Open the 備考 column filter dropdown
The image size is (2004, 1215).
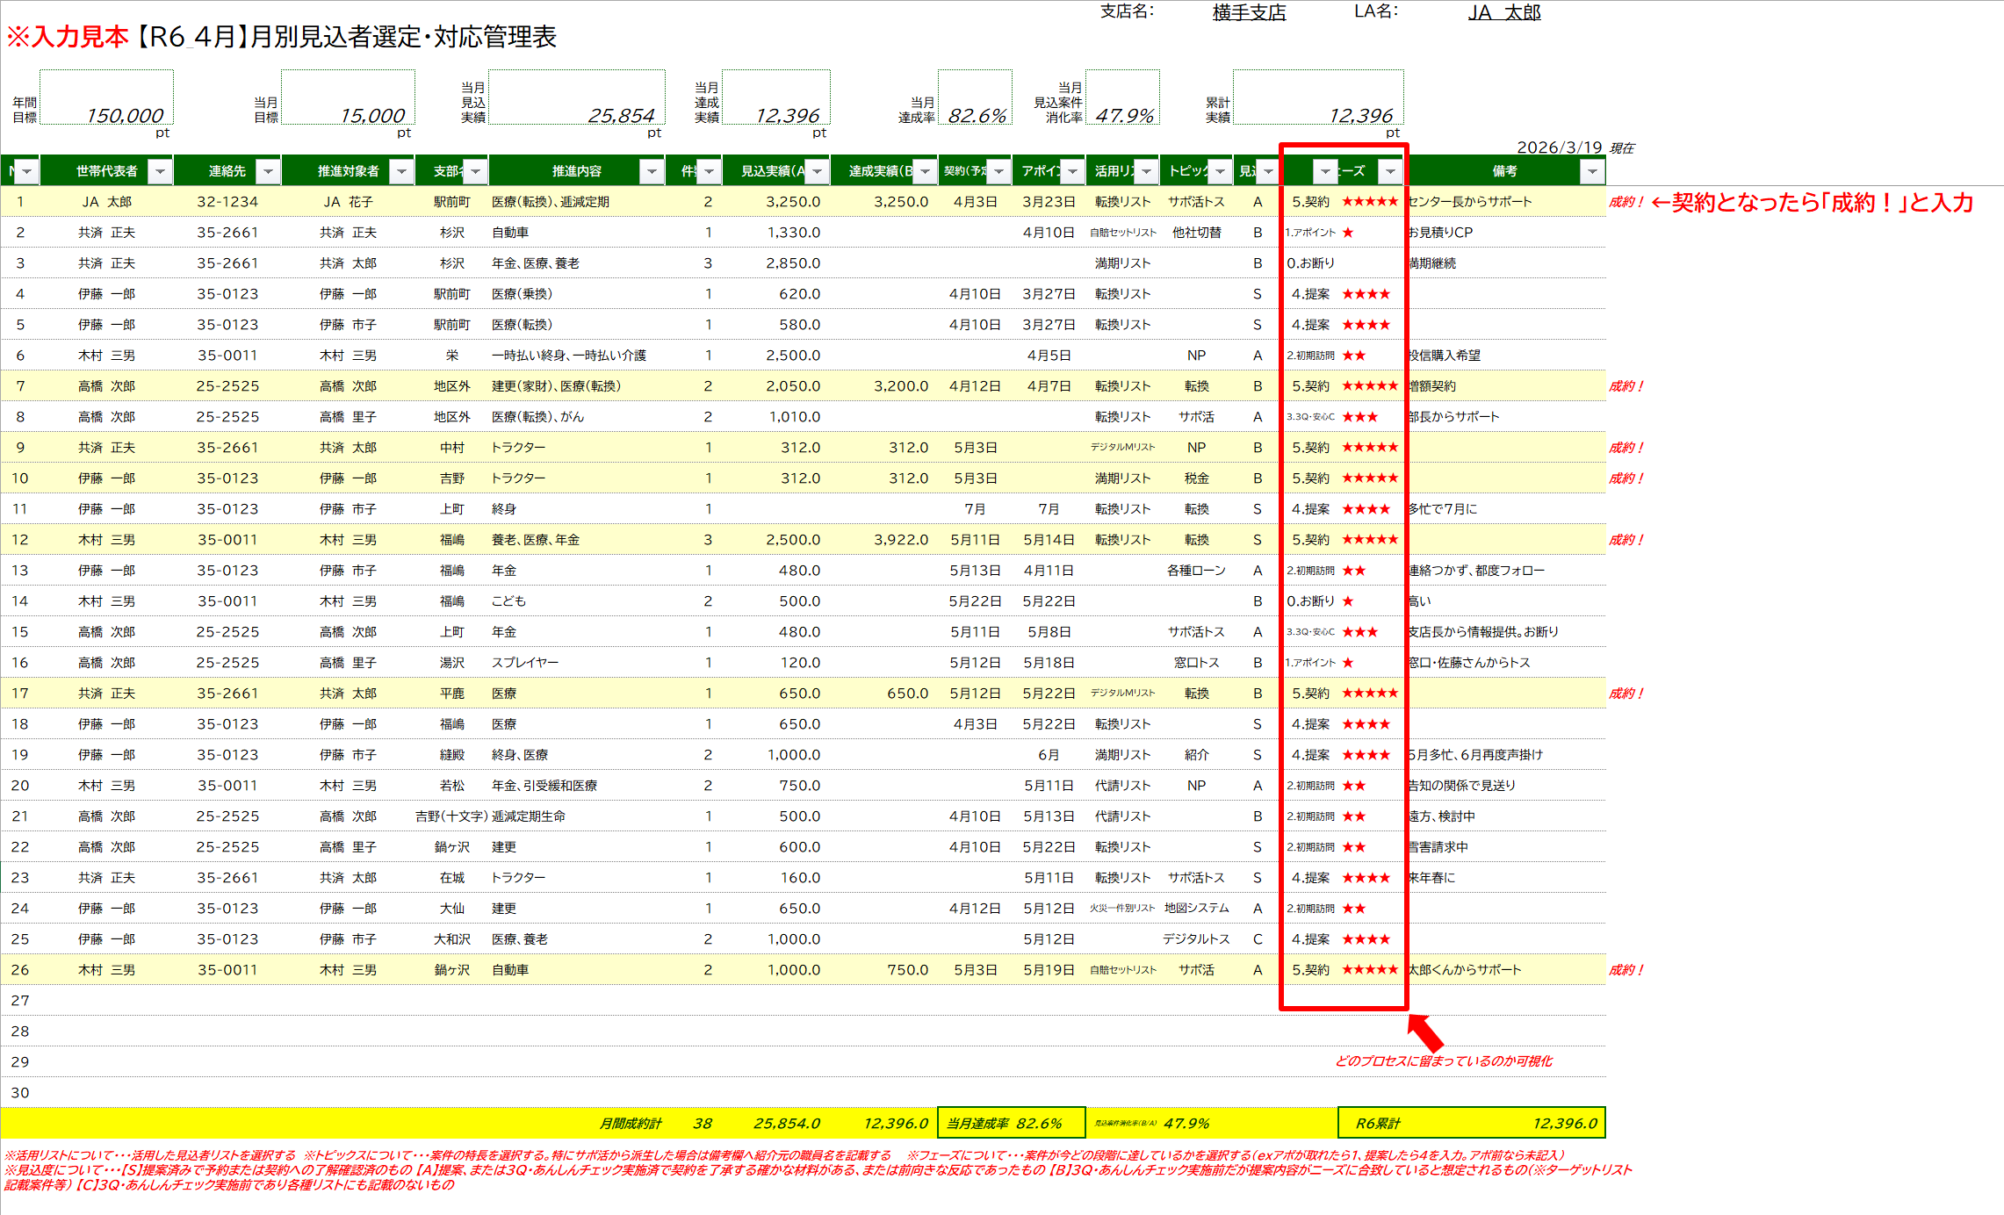tap(1592, 171)
